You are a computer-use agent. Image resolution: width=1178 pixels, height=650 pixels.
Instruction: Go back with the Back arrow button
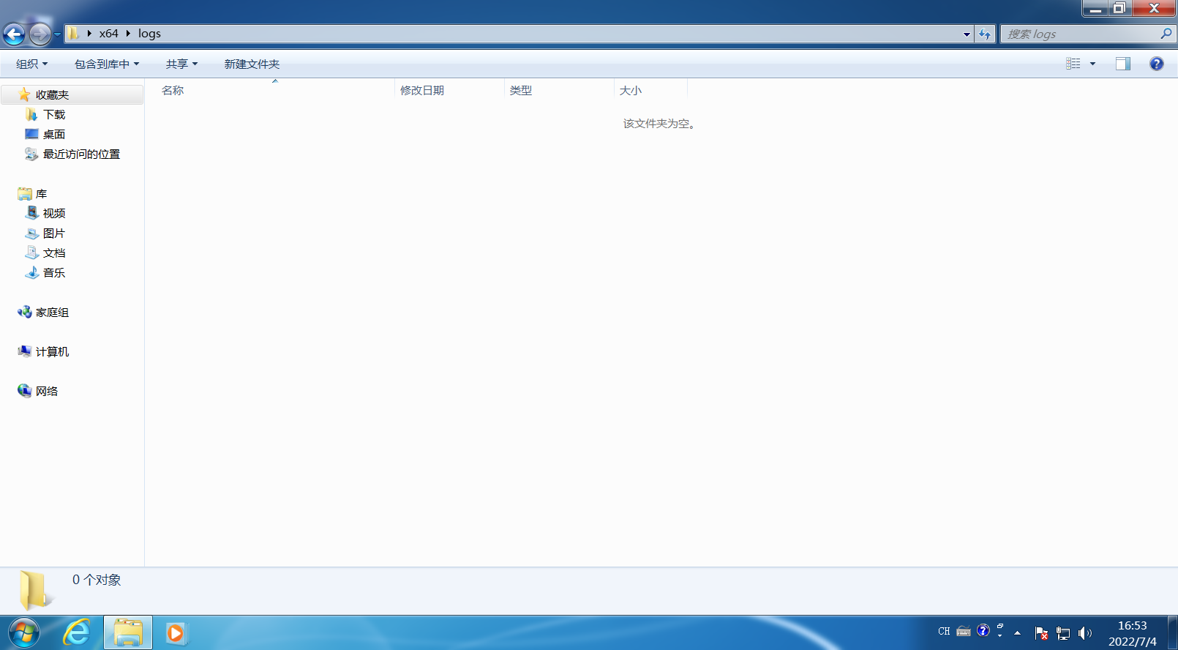14,34
